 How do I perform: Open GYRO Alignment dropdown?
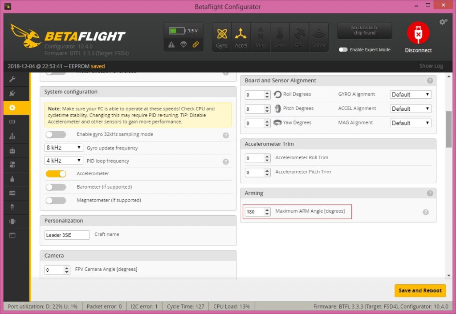[410, 94]
